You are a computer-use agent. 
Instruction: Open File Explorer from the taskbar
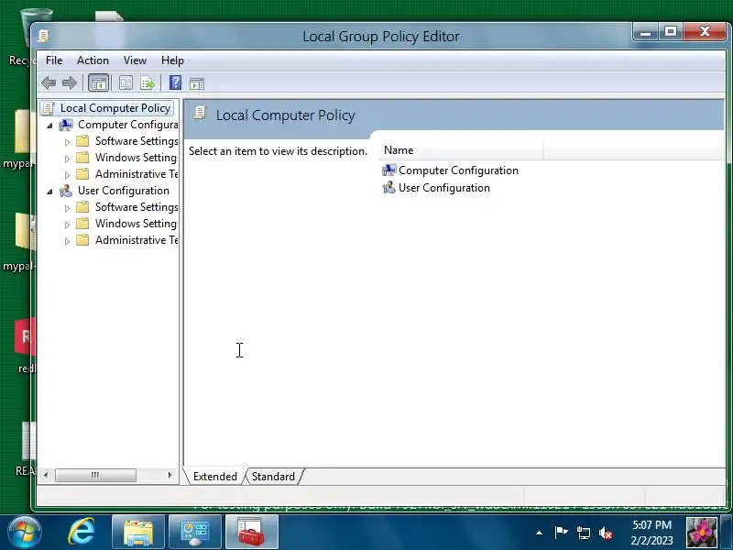pyautogui.click(x=138, y=533)
